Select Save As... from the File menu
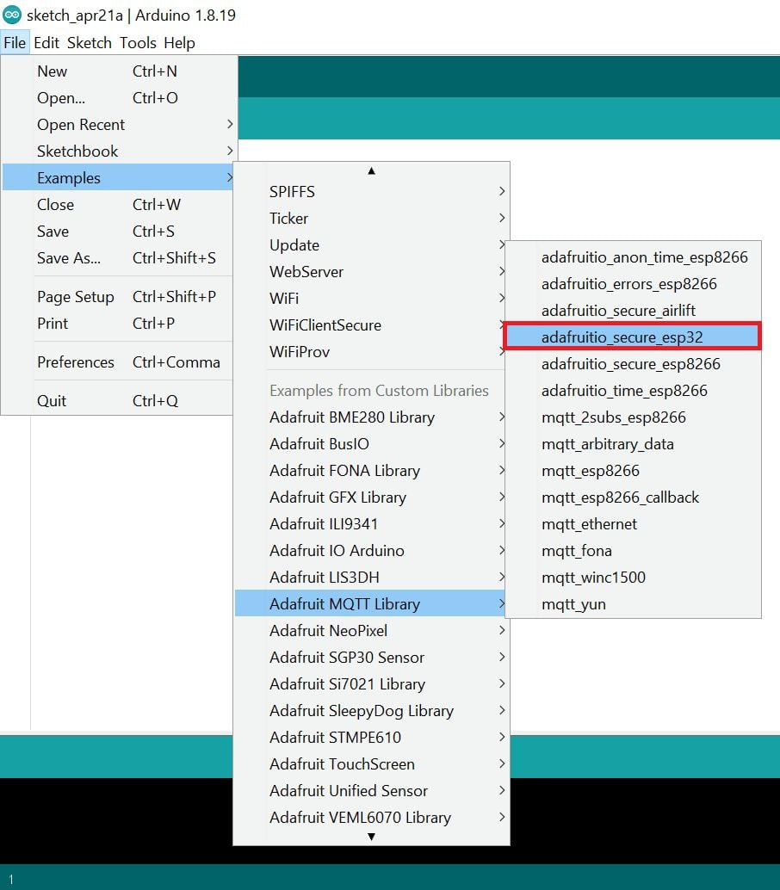Screen dimensions: 780x890 [69, 258]
